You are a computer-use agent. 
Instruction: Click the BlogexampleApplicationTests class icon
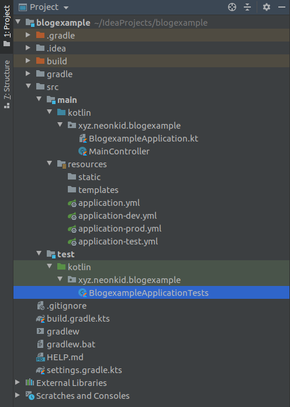point(82,293)
